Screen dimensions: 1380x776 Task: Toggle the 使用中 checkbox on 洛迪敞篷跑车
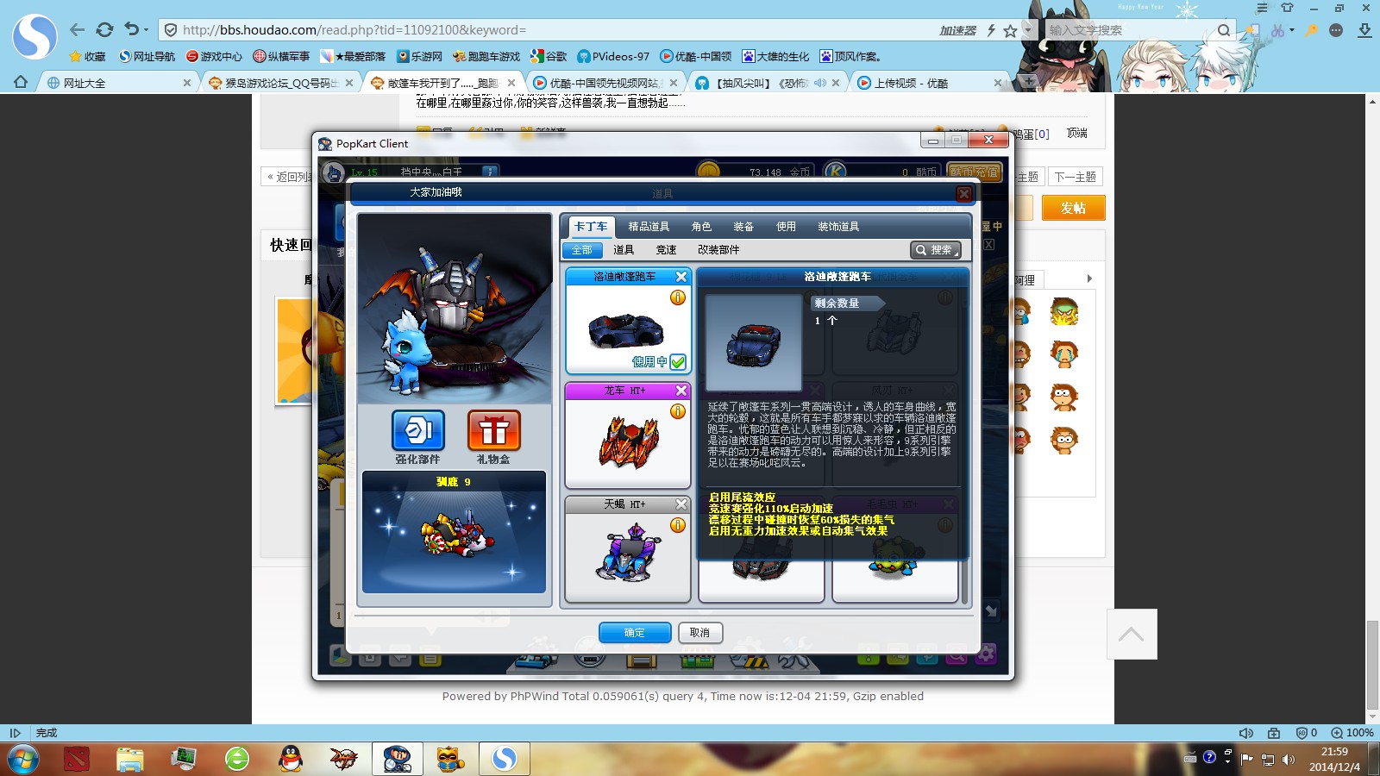[678, 362]
